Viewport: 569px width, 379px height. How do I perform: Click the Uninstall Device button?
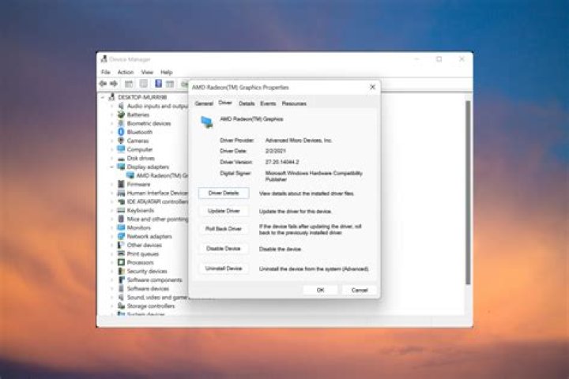224,268
